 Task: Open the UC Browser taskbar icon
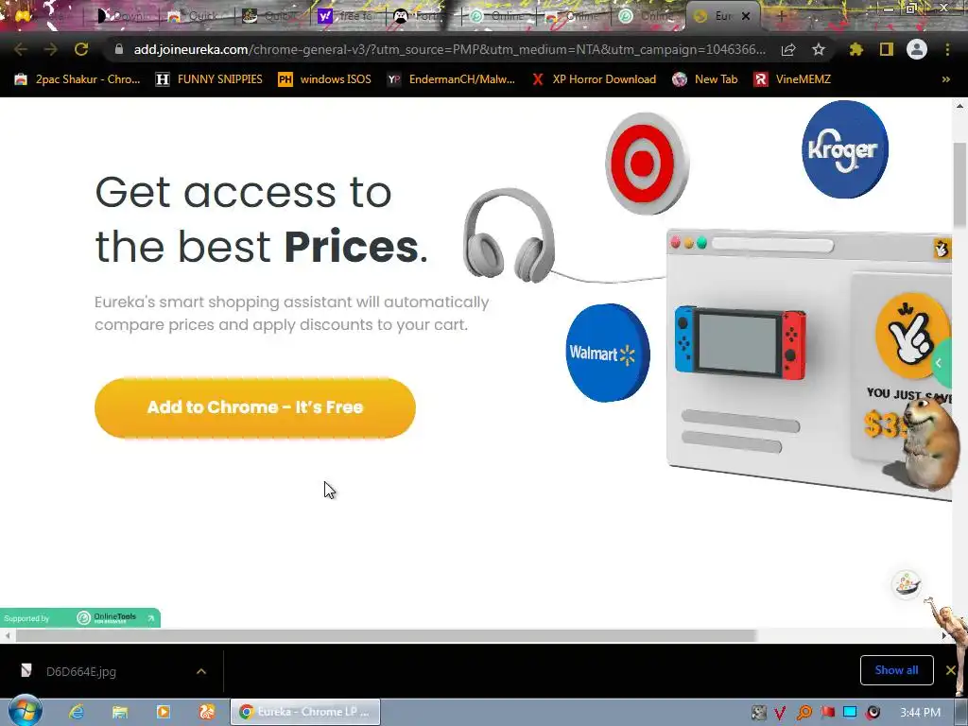[207, 712]
